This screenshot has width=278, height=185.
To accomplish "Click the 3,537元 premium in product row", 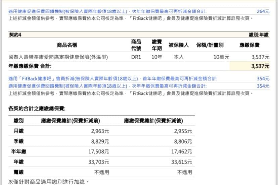I will point(261,57).
